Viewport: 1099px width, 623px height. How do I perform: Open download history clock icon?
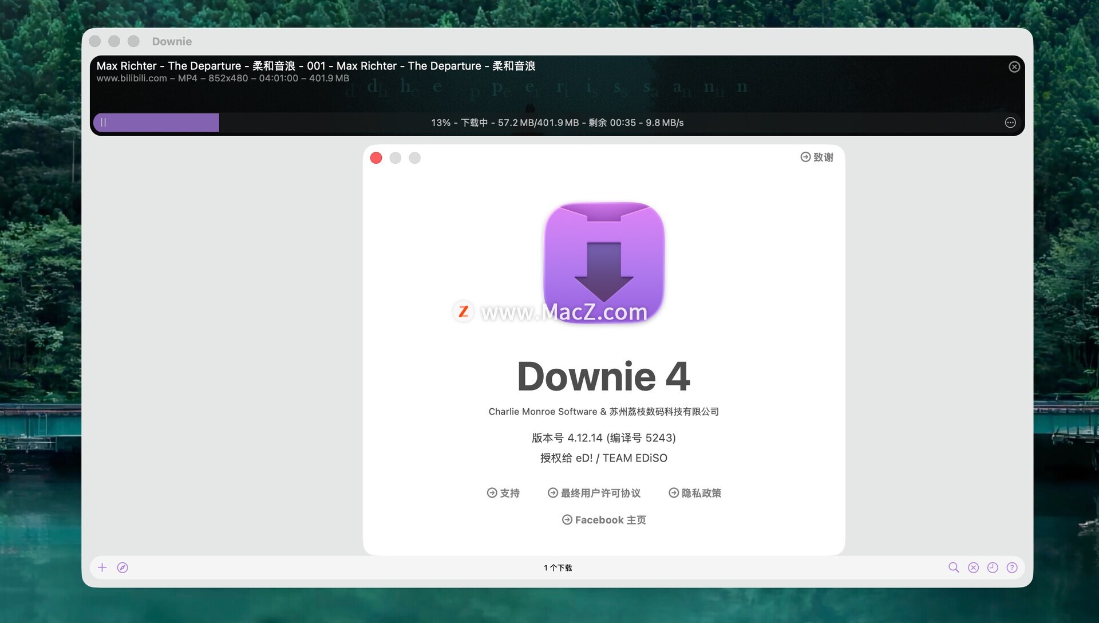[993, 567]
